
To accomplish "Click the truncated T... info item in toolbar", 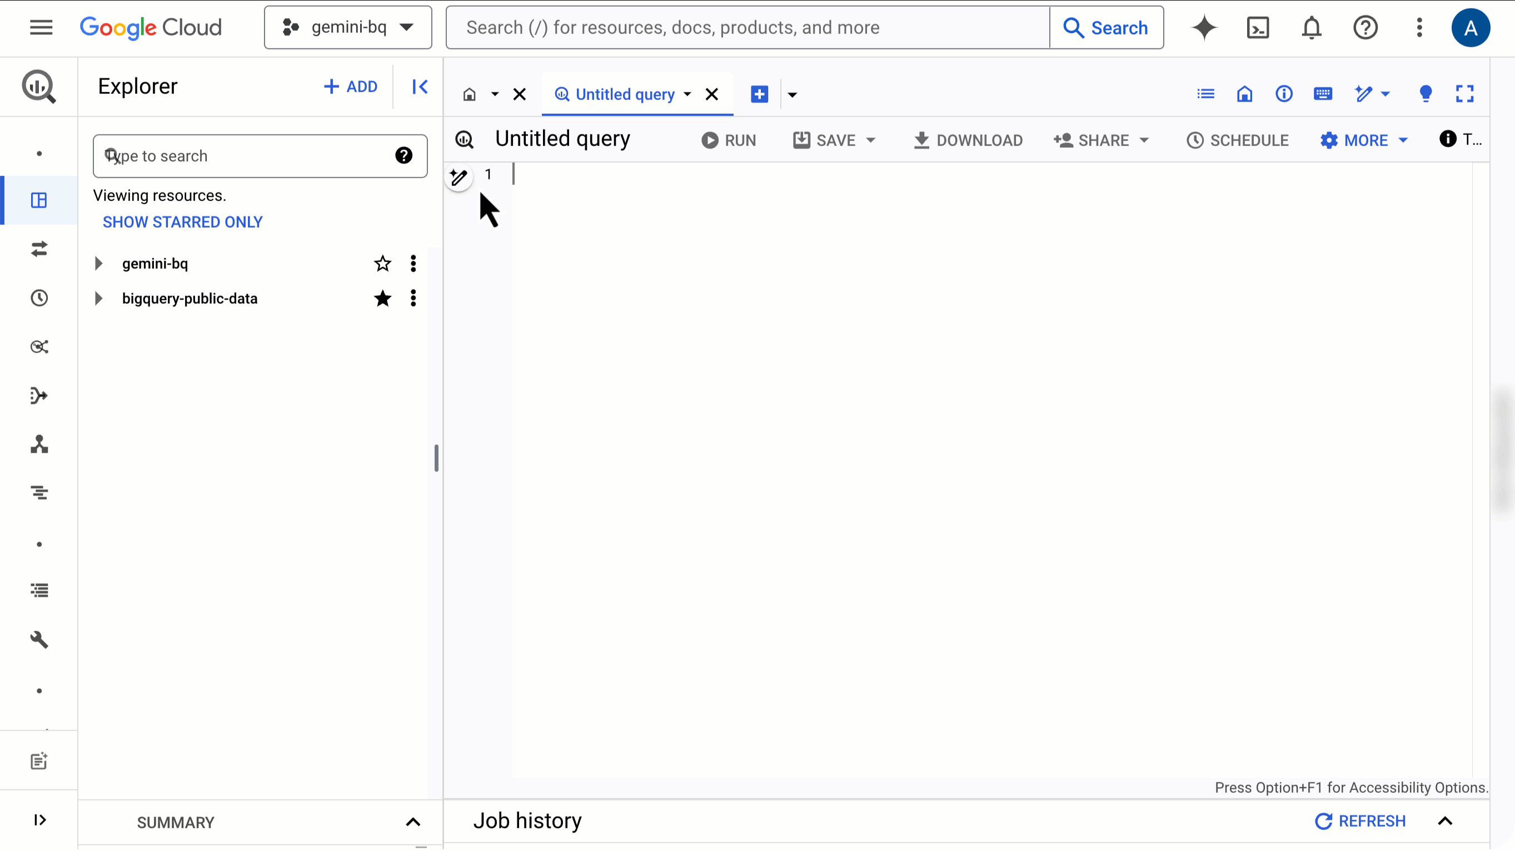I will [1461, 139].
